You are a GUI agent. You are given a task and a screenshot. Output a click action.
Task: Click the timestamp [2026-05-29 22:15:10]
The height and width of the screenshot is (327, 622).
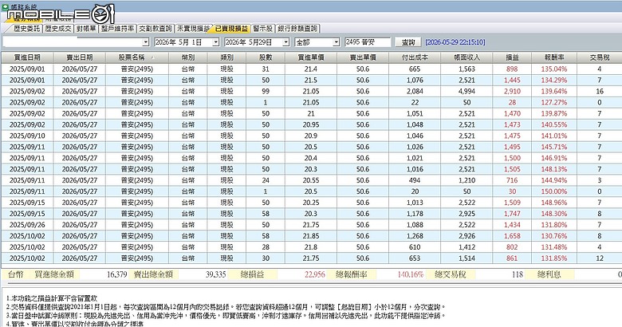pos(455,42)
